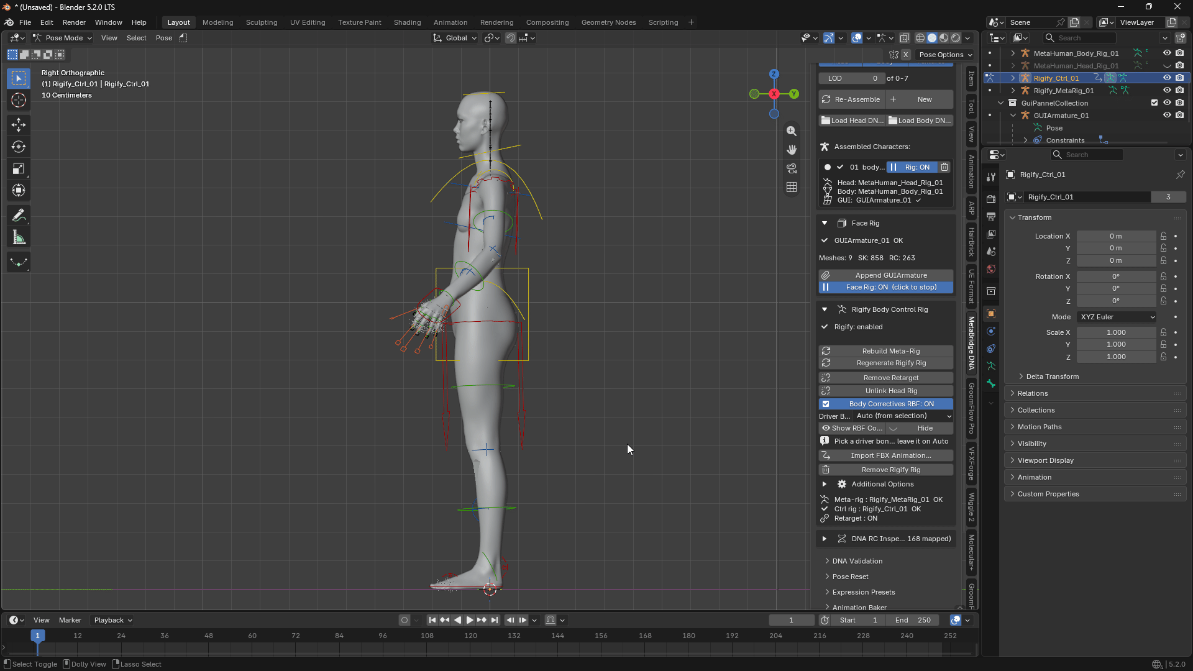Image resolution: width=1193 pixels, height=671 pixels.
Task: Open the Physics properties tab
Action: (x=991, y=331)
